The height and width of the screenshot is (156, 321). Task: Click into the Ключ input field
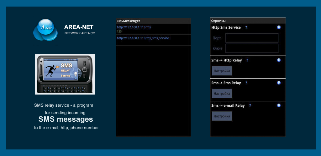pyautogui.click(x=252, y=48)
